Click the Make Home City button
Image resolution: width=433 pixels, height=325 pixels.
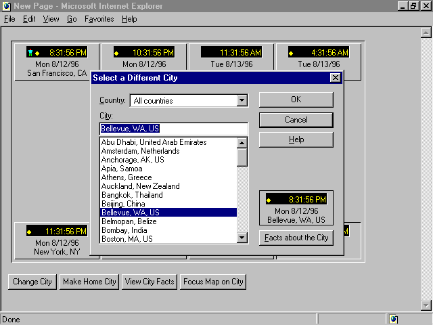[89, 282]
